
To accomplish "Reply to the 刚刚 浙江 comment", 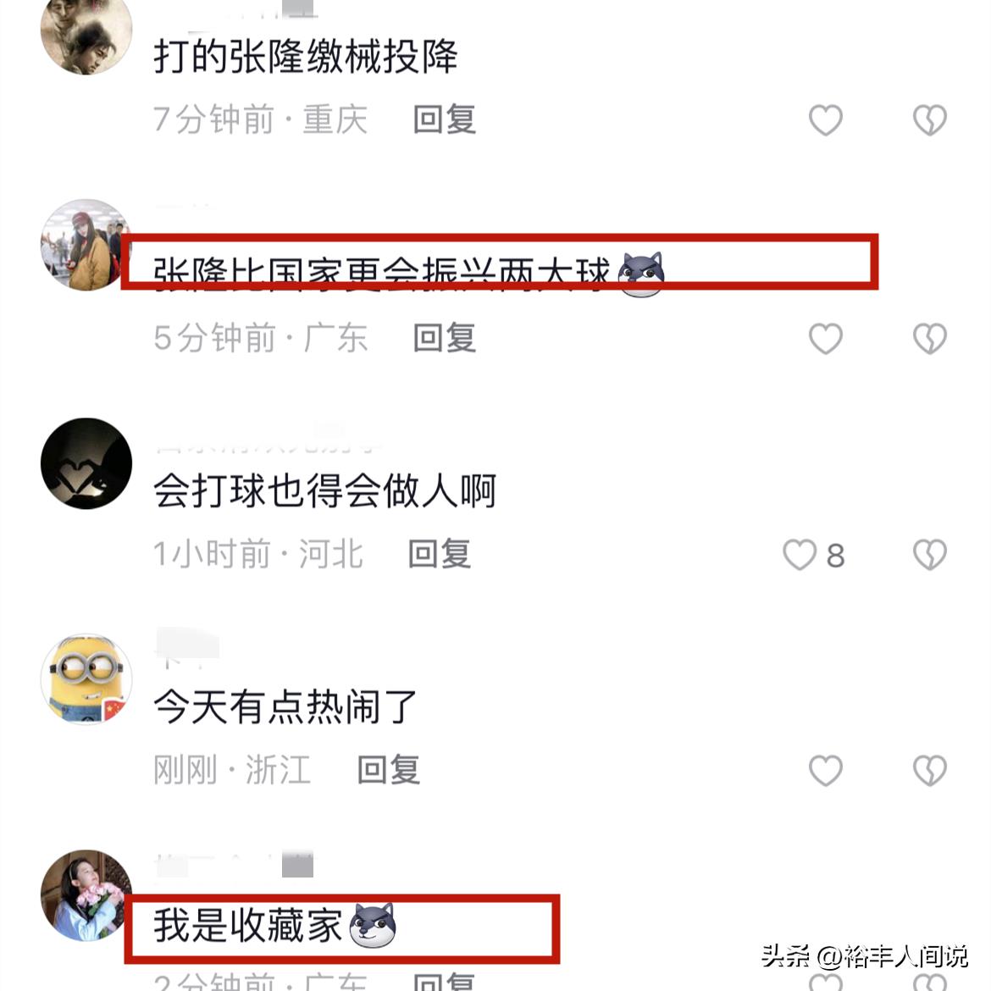I will 389,770.
